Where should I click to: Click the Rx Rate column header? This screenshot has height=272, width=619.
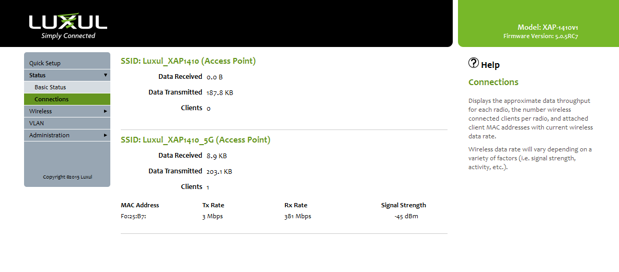[x=296, y=205]
